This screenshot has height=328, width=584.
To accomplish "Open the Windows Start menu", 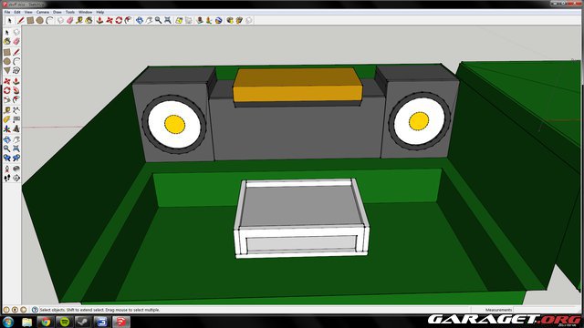I will 8,322.
